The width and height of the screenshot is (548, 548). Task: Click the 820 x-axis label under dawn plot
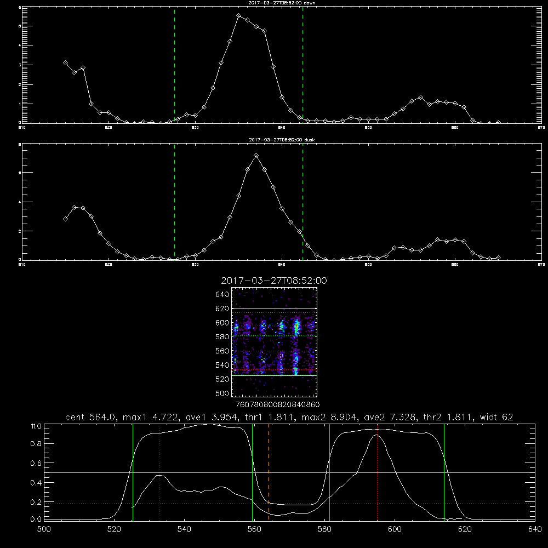109,128
